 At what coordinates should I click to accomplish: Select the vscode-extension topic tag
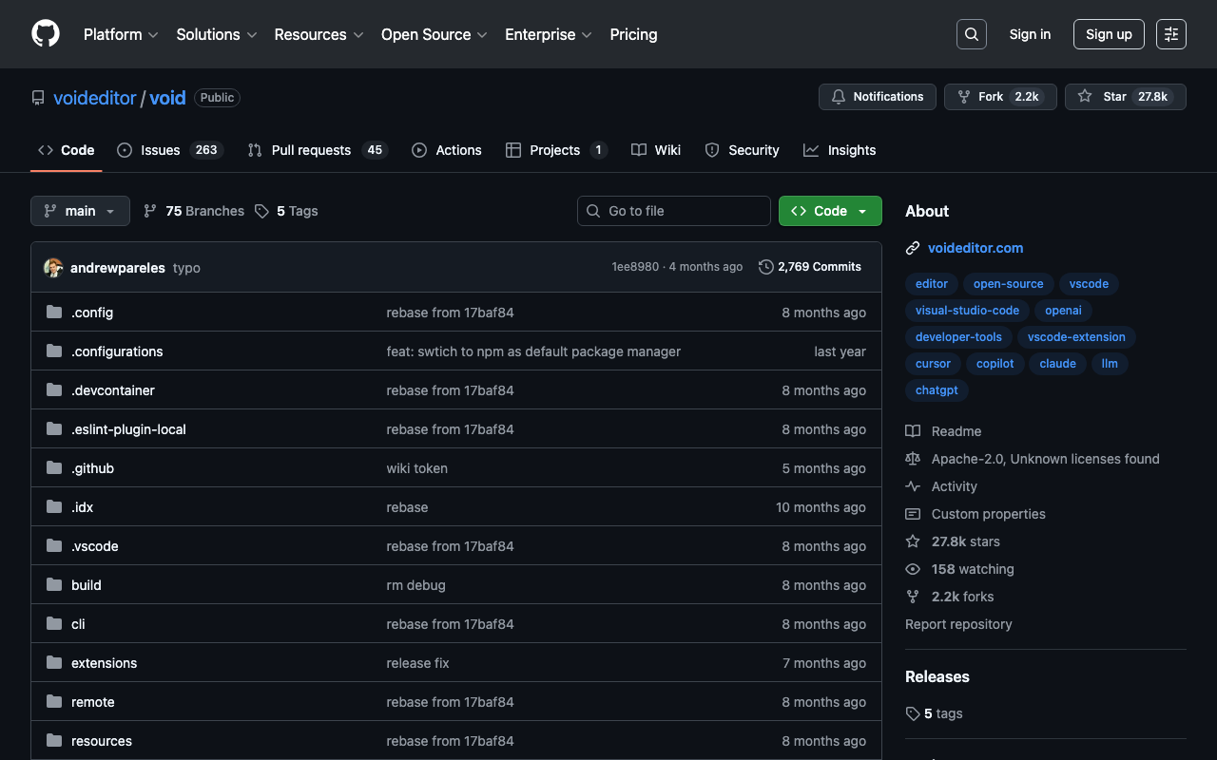click(1076, 337)
